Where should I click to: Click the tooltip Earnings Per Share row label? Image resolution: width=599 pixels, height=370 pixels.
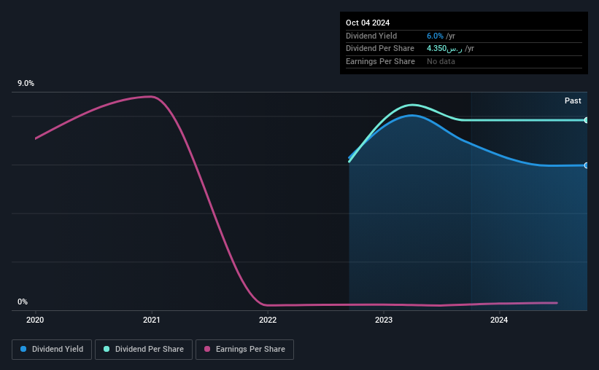pyautogui.click(x=381, y=61)
